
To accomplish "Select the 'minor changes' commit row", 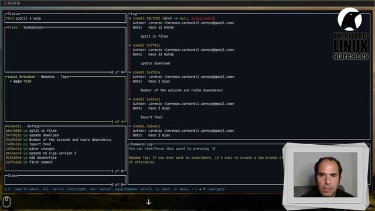I will point(66,149).
